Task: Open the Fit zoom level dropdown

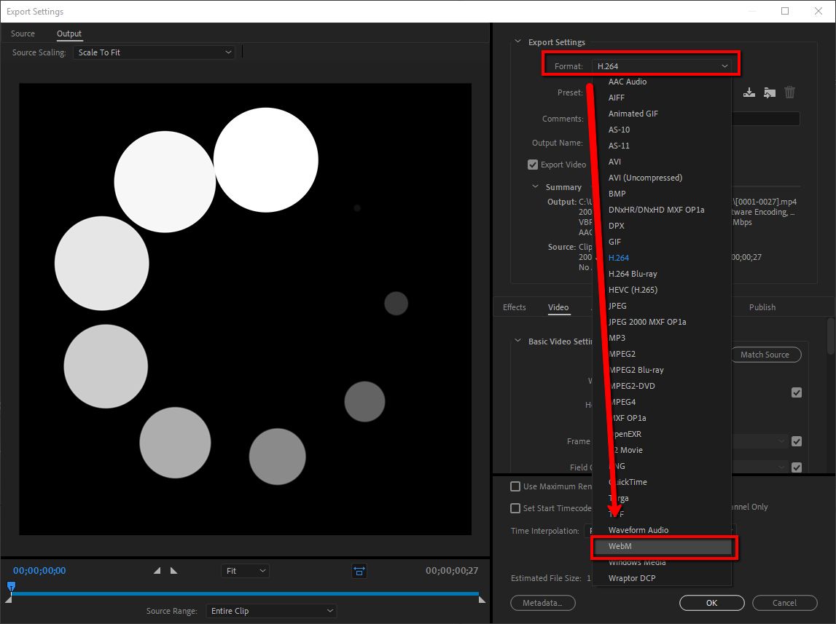Action: pyautogui.click(x=245, y=571)
